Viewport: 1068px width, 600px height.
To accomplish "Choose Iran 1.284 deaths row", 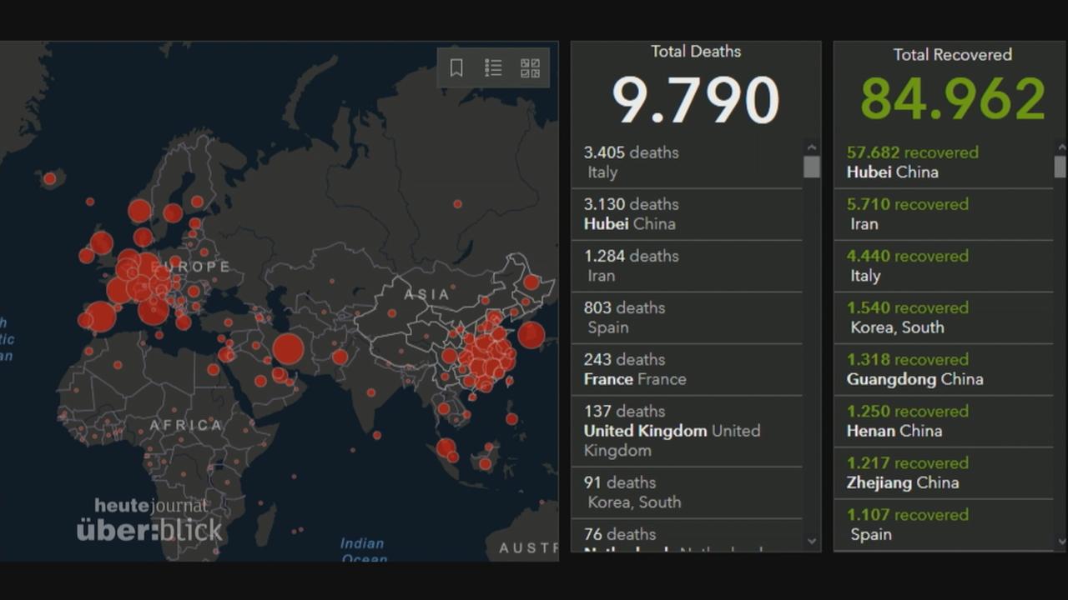I will click(x=686, y=266).
